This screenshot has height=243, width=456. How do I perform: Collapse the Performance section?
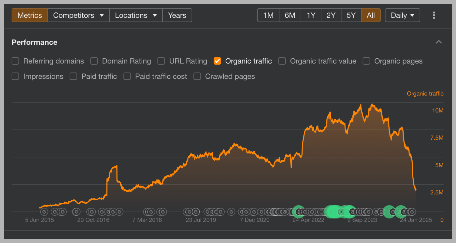[439, 42]
